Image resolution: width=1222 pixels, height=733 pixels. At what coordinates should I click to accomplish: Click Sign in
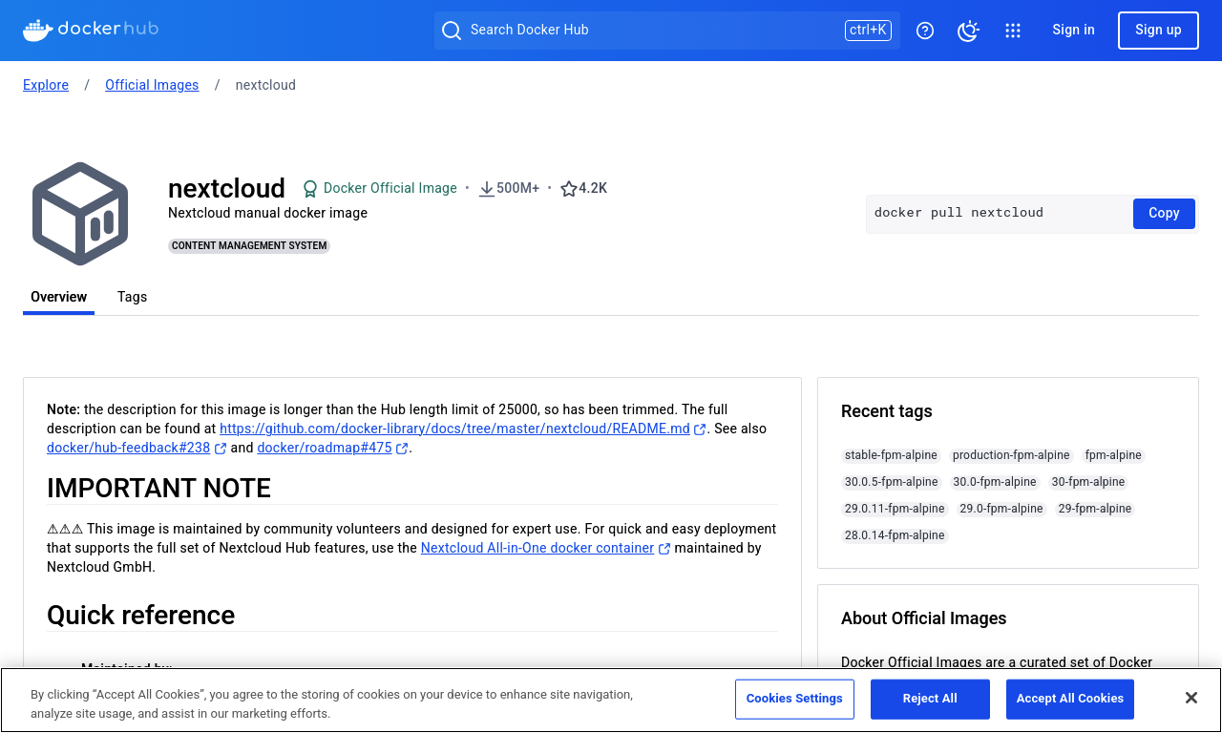click(1073, 31)
